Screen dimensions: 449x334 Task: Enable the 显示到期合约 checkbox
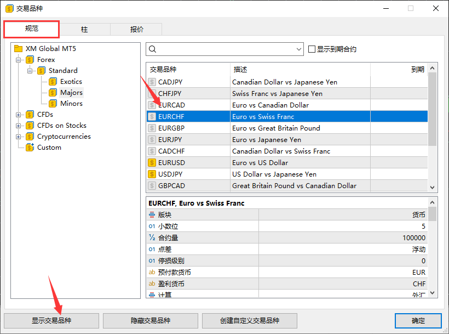point(312,49)
